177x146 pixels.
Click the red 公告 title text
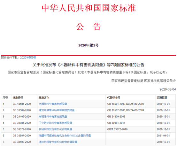point(88,26)
